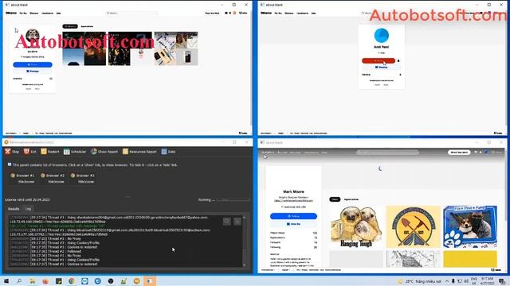
Task: Expand the system tray hidden icons chevron
Action: coord(447,281)
